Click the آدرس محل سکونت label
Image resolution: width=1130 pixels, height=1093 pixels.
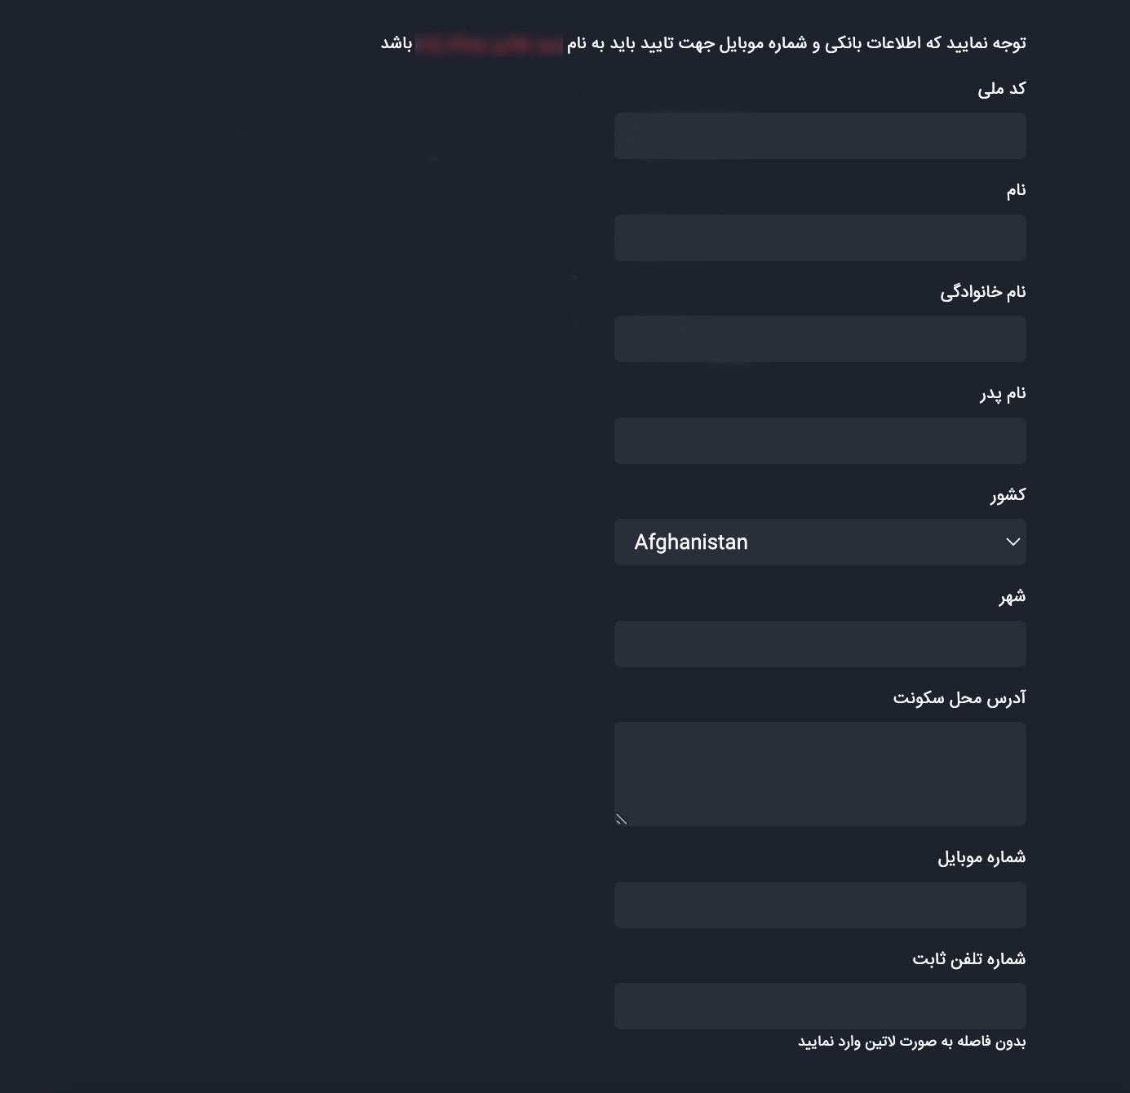(959, 698)
